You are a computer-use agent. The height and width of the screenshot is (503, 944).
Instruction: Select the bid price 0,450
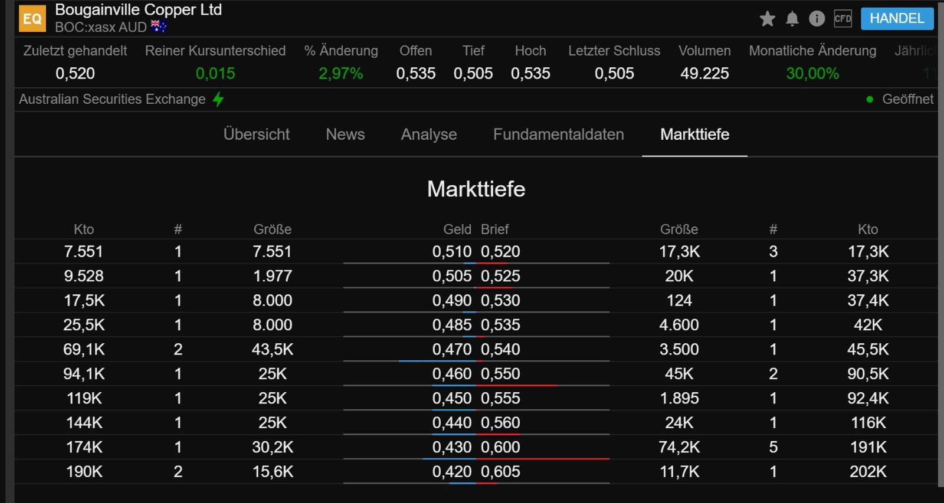tap(452, 399)
